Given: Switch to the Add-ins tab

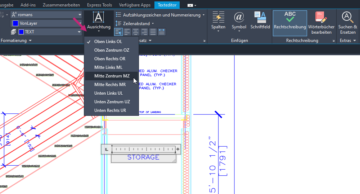Looking at the screenshot, I should [28, 5].
